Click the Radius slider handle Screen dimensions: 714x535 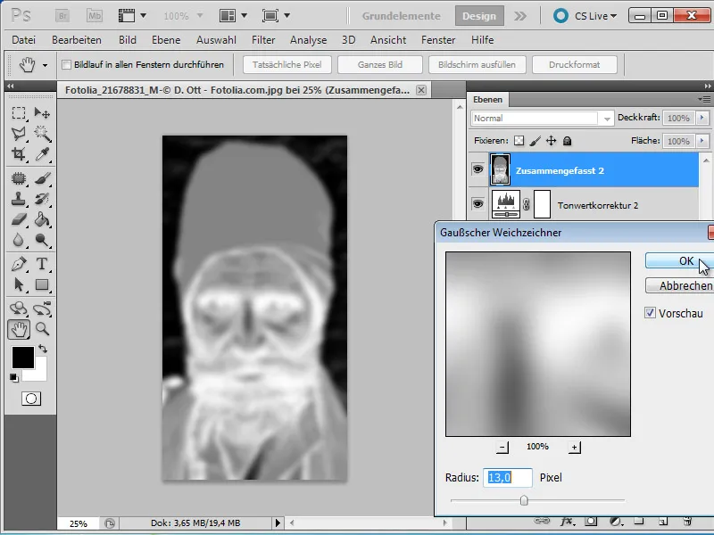click(524, 500)
